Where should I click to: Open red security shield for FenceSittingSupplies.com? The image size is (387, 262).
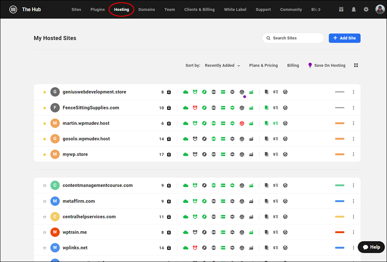coord(195,108)
